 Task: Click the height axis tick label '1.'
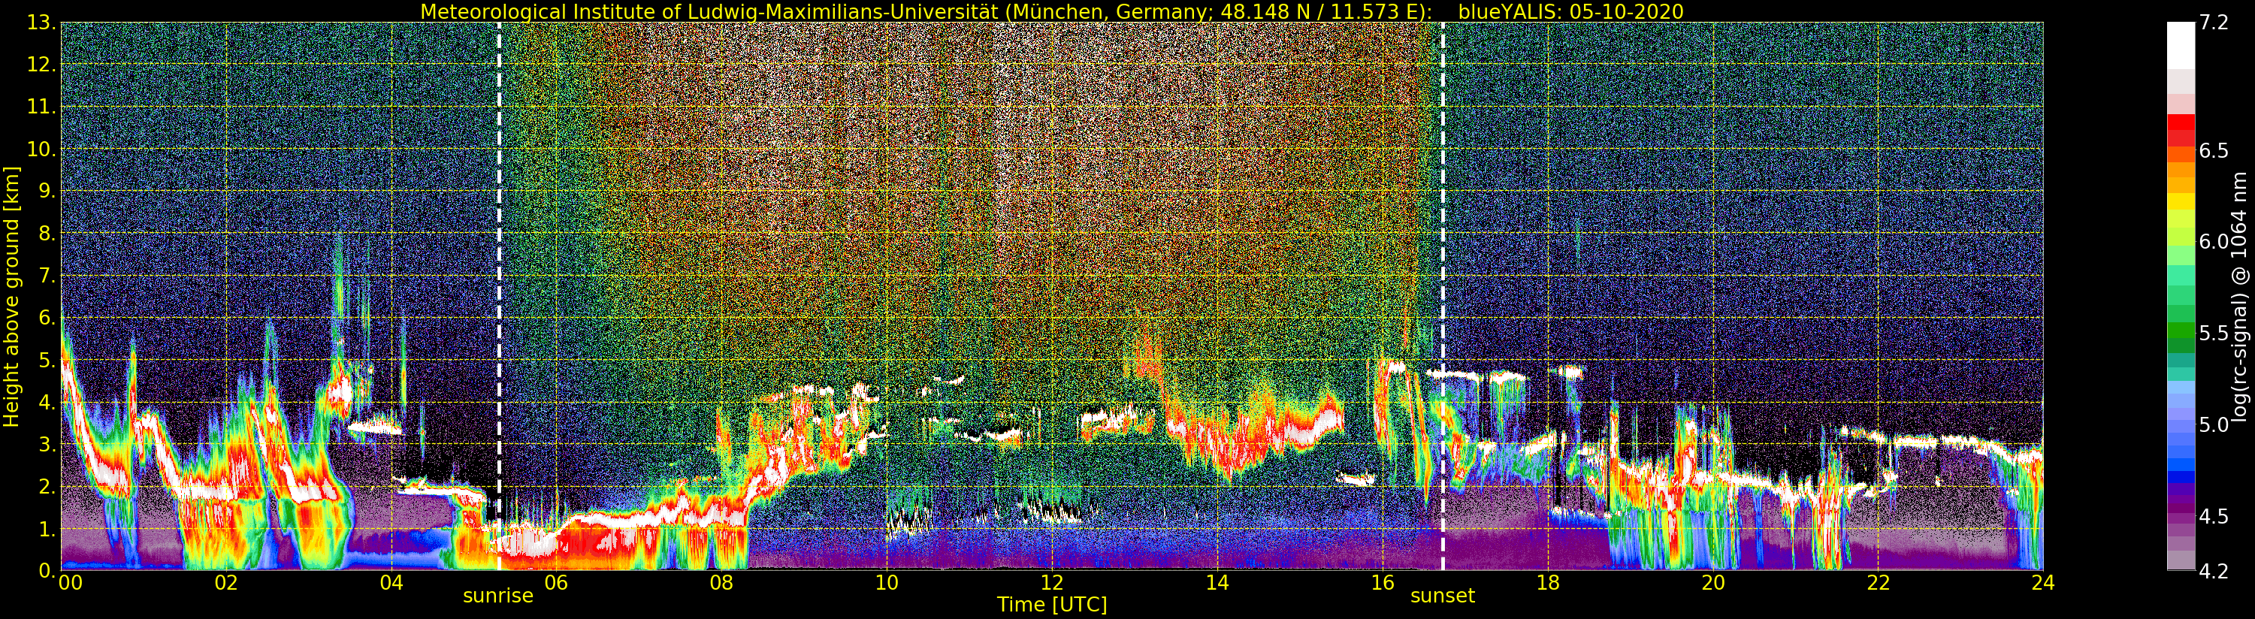47,529
